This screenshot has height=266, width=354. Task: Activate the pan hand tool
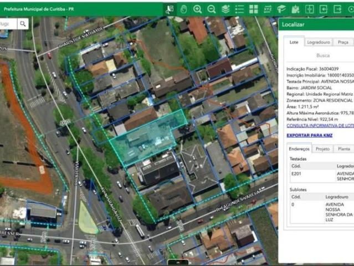[184, 9]
